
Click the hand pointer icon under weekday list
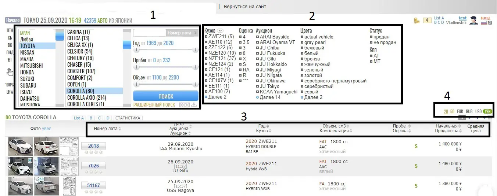10,72
